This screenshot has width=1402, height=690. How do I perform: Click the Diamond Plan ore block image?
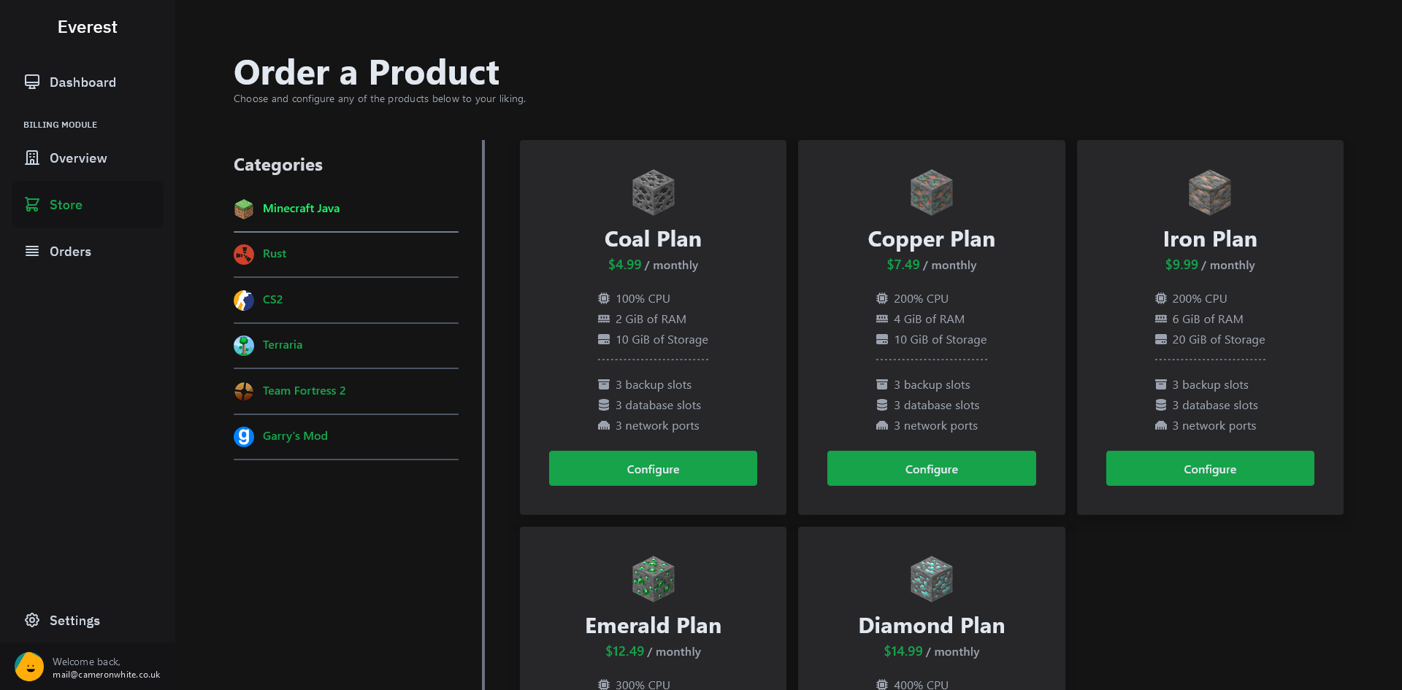[932, 579]
